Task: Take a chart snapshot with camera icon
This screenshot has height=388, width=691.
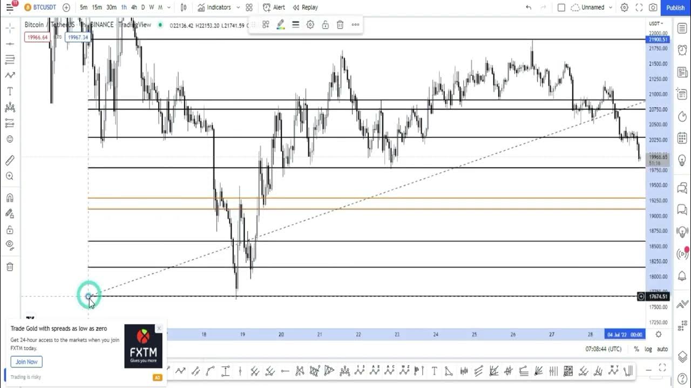Action: 653,8
